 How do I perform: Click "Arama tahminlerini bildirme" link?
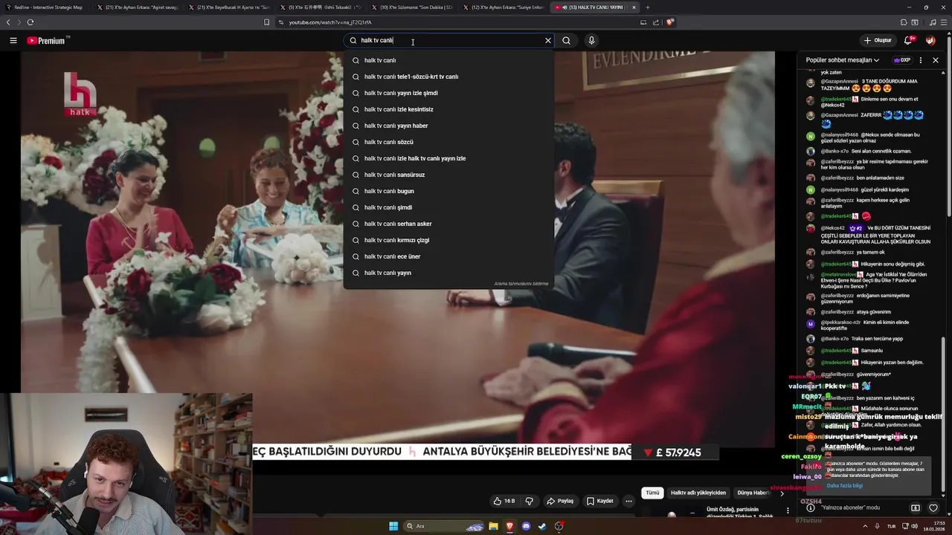tap(521, 284)
